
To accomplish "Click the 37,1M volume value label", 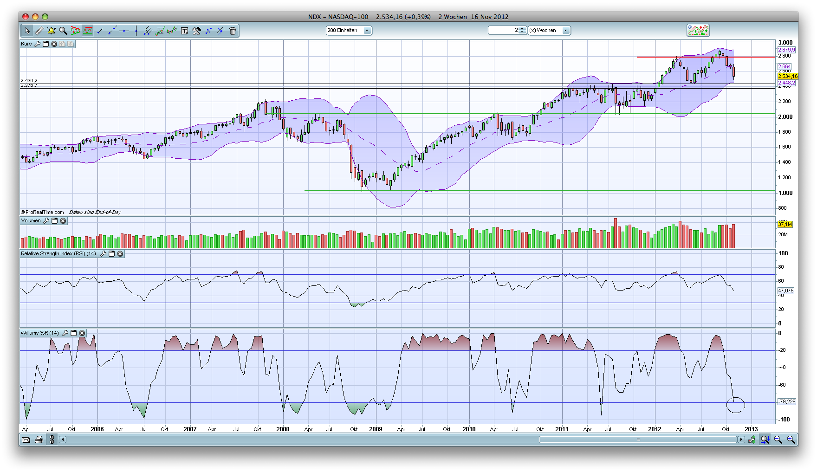I will point(785,224).
